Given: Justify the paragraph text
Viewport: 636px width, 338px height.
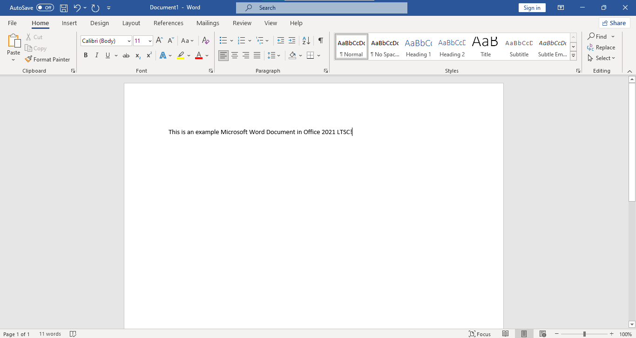Looking at the screenshot, I should [x=257, y=55].
